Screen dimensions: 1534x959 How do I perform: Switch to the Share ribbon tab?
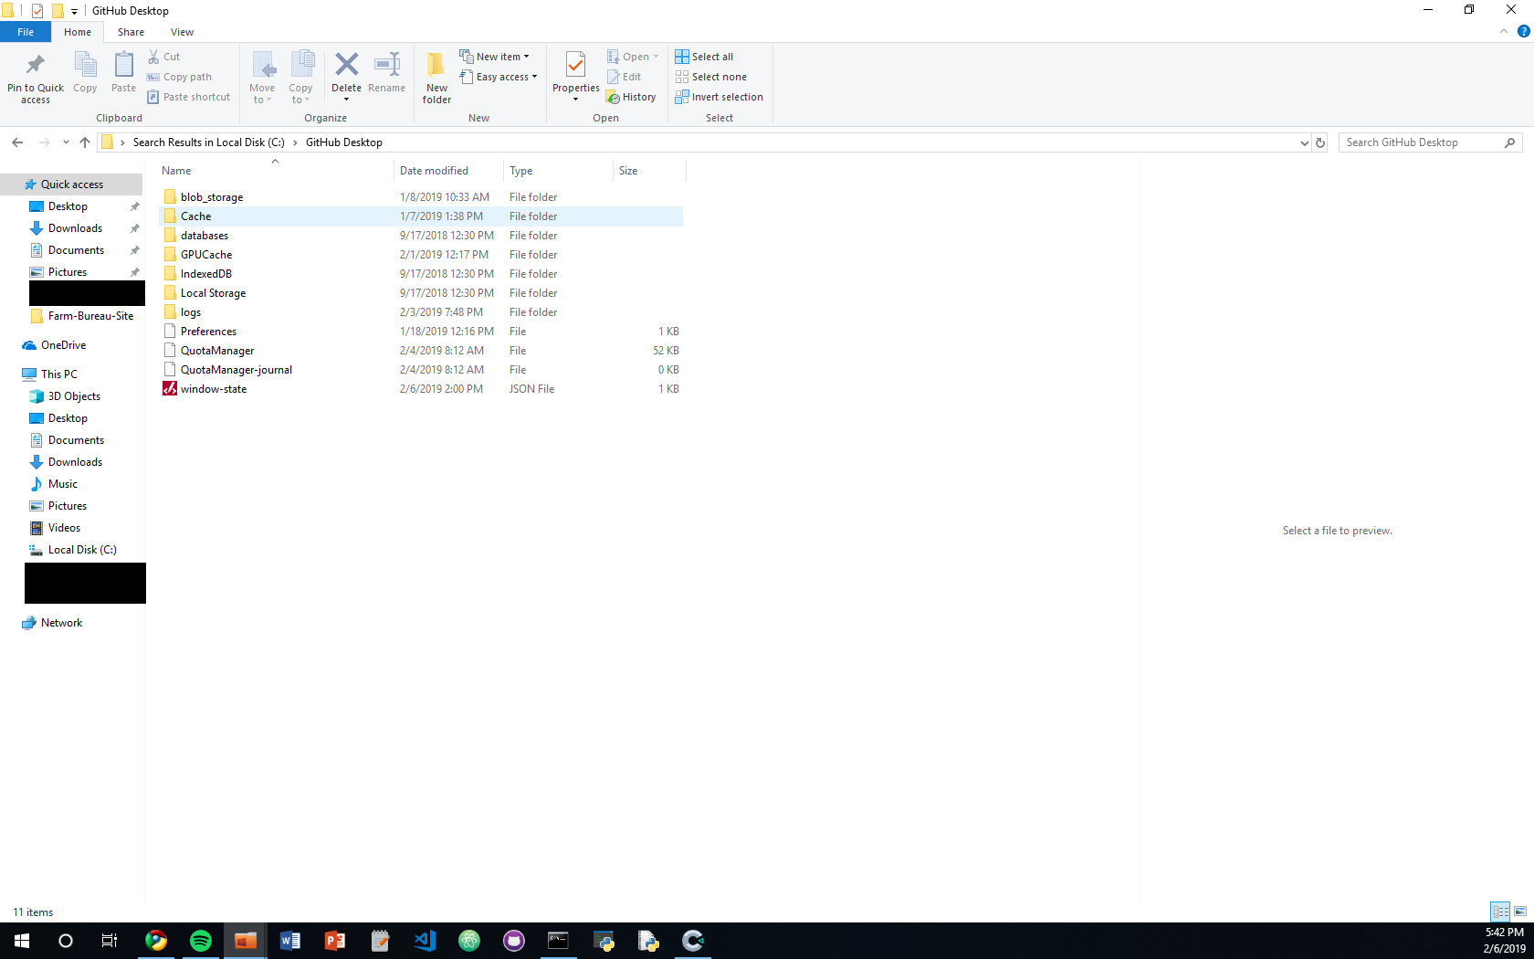[131, 32]
